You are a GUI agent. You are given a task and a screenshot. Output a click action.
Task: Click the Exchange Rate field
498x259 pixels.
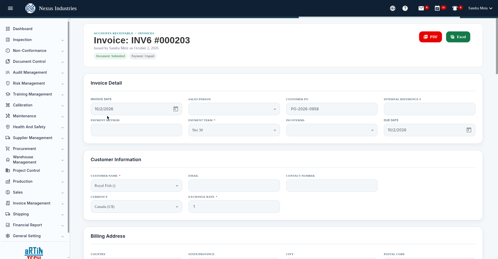point(234,207)
